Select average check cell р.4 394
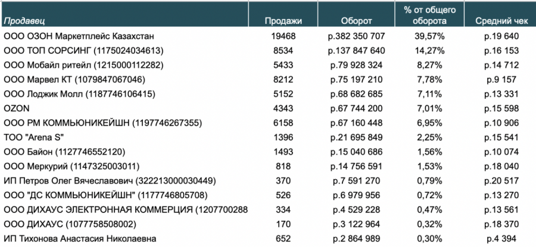This screenshot has width=536, height=247. [x=501, y=239]
